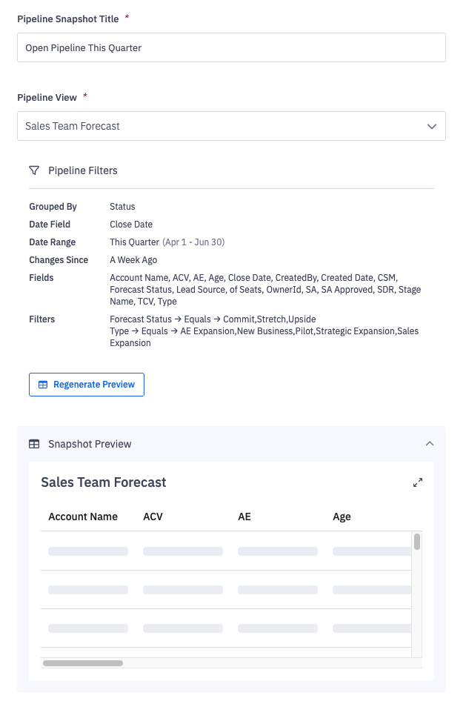The image size is (466, 704).
Task: Click the Snapshot Preview table icon
Action: pyautogui.click(x=34, y=444)
